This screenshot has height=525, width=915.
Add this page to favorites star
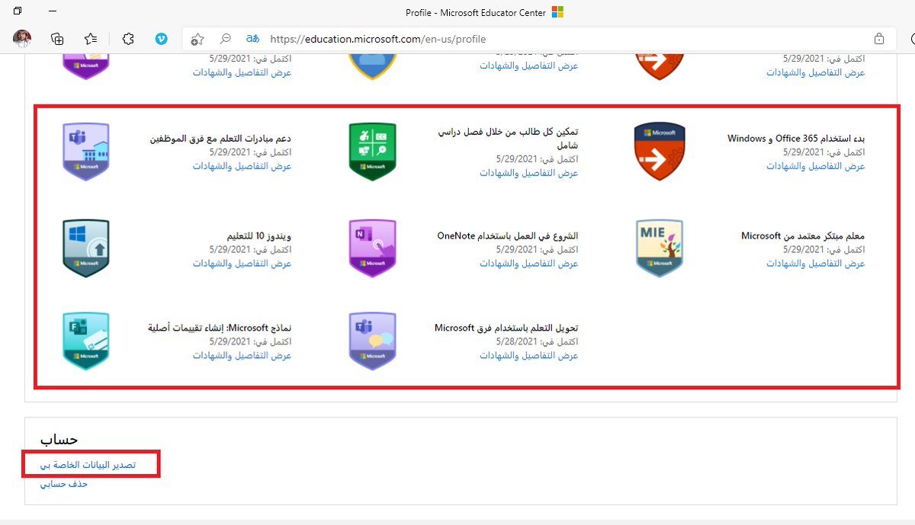pos(197,39)
